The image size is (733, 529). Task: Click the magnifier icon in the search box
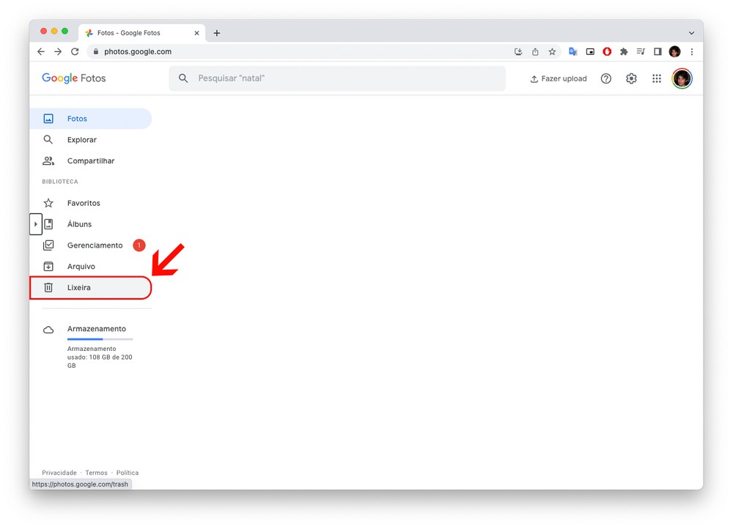[183, 78]
